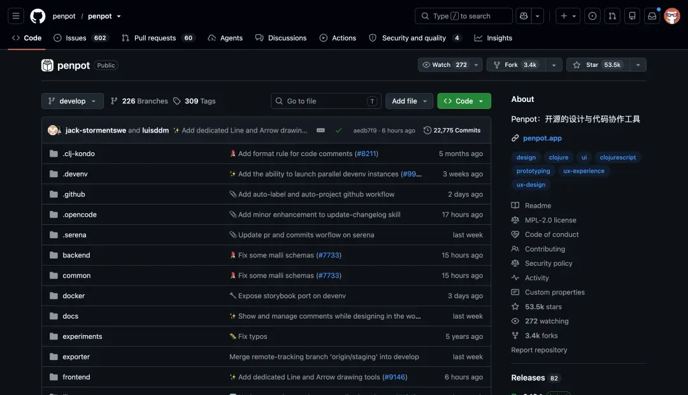This screenshot has width=688, height=395.
Task: Focus the Type to search field
Action: click(x=463, y=16)
